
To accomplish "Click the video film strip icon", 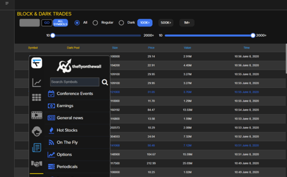I will pos(36,115).
